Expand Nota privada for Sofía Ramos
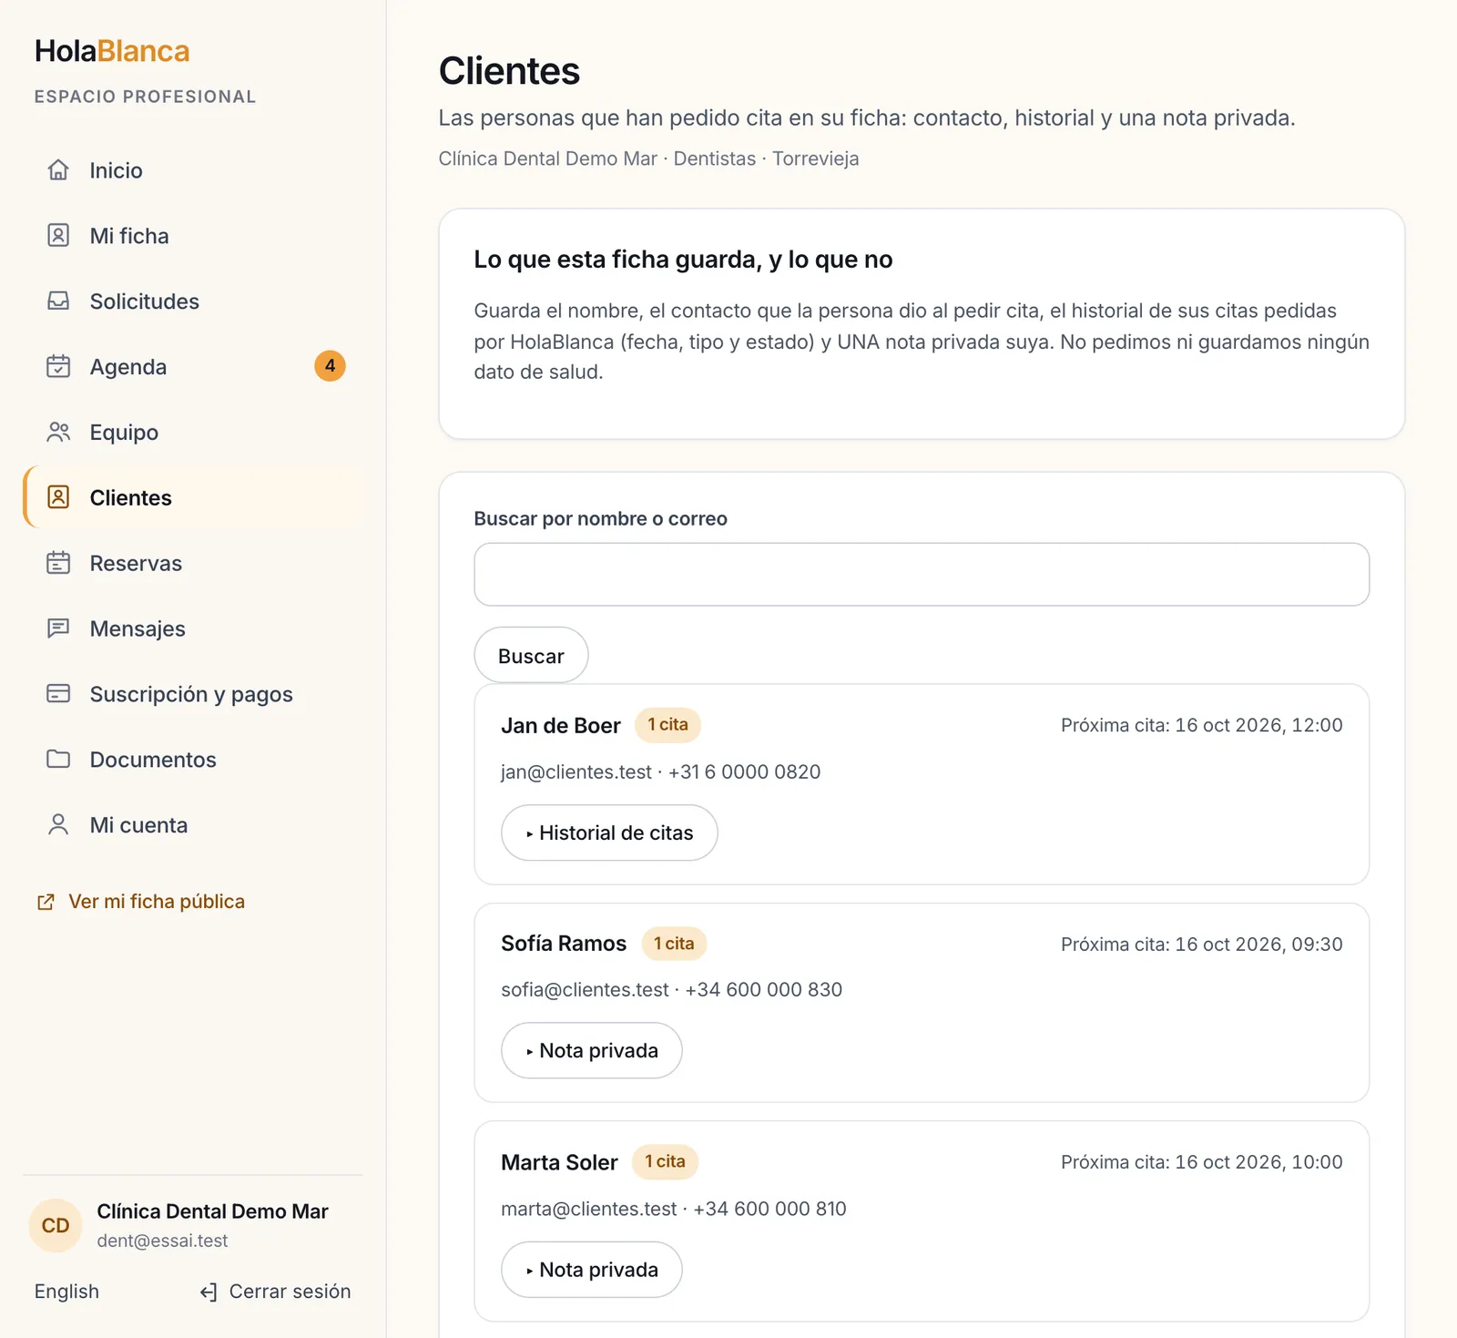1457x1338 pixels. click(592, 1050)
